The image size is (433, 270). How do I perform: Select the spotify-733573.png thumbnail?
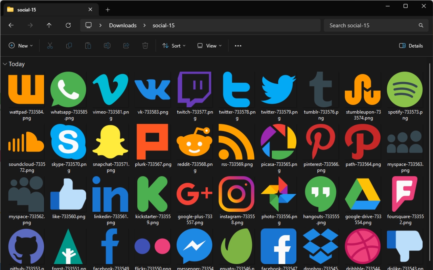click(x=405, y=89)
